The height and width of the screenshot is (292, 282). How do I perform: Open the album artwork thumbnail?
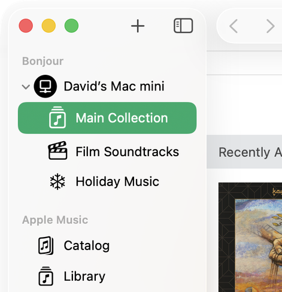point(250,237)
